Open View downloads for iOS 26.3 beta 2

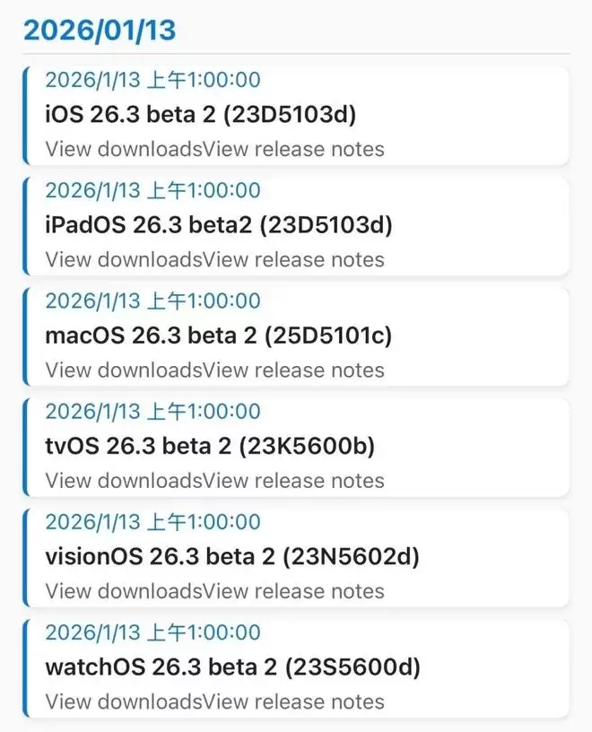tap(124, 149)
